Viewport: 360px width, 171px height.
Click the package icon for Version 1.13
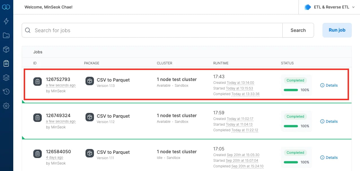pyautogui.click(x=90, y=81)
